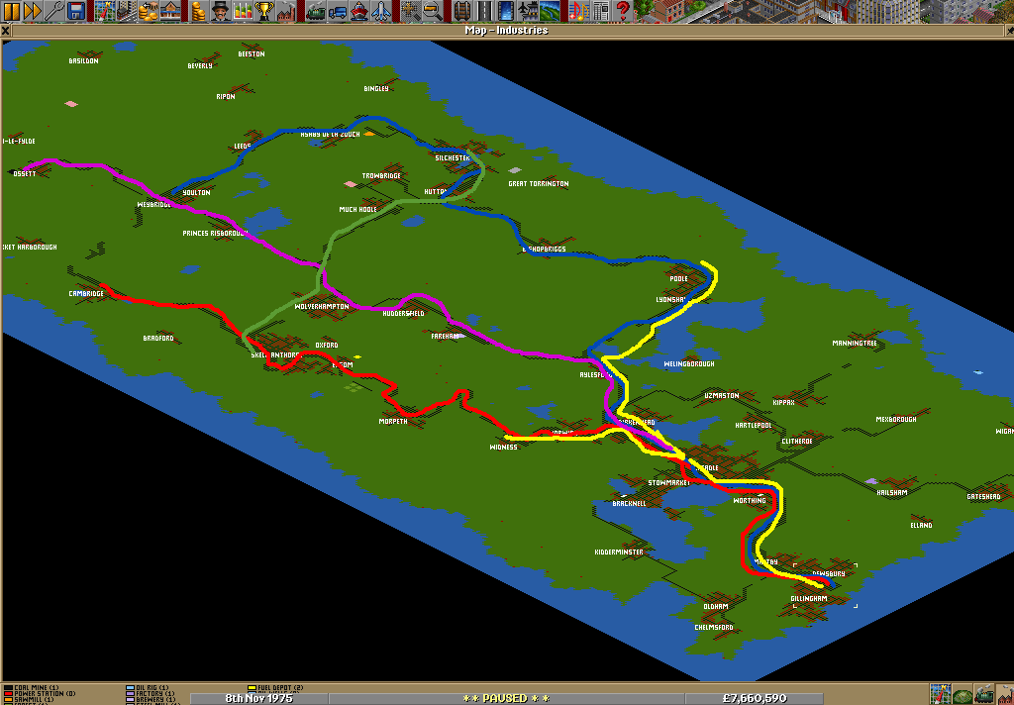Open the save game floppy disk icon
The width and height of the screenshot is (1014, 705).
[x=76, y=10]
